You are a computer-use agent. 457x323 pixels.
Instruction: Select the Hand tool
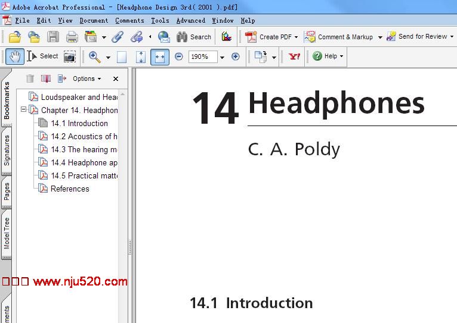[x=15, y=57]
